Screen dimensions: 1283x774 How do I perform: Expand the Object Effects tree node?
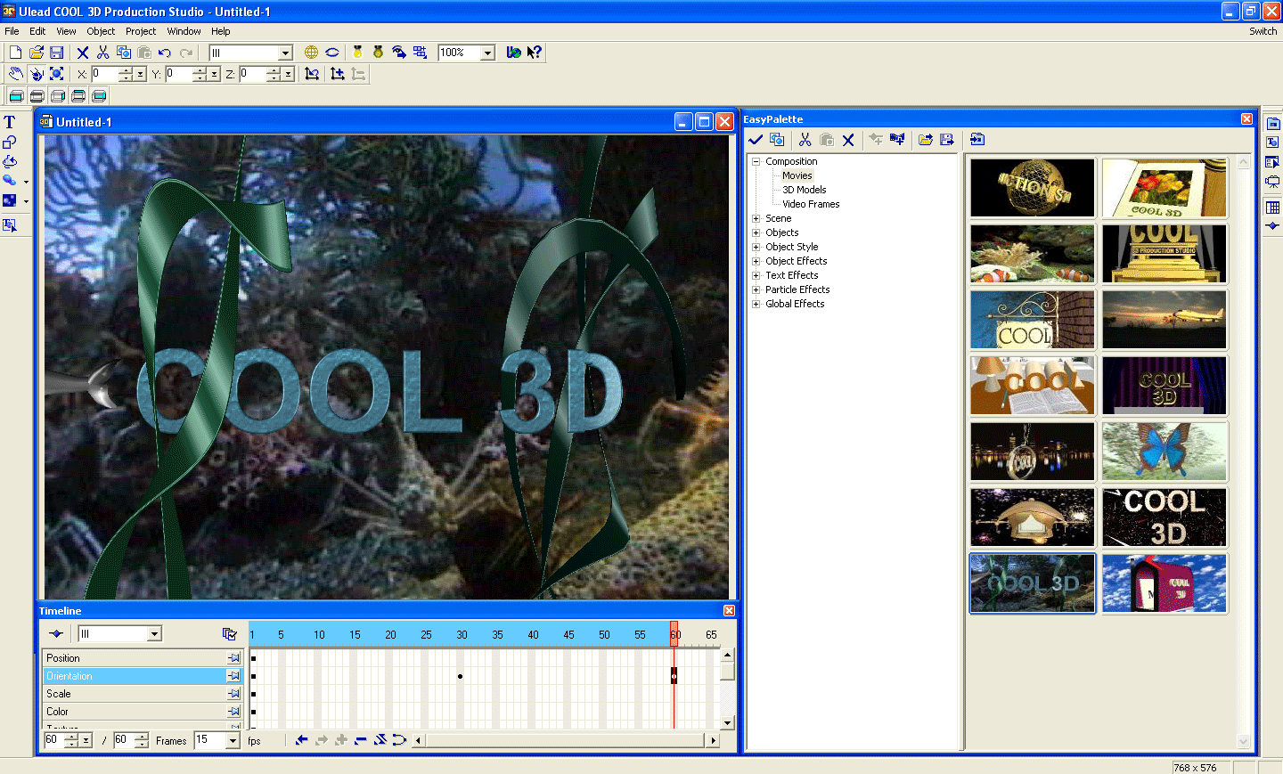coord(756,261)
